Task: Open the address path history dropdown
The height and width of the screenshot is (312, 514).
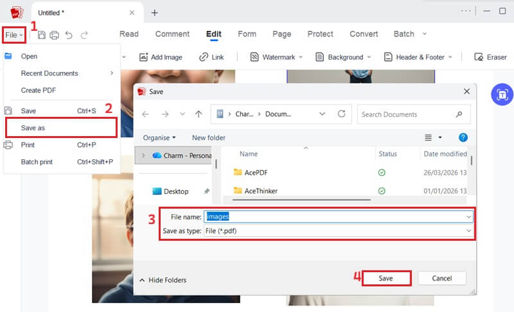Action: [x=323, y=114]
